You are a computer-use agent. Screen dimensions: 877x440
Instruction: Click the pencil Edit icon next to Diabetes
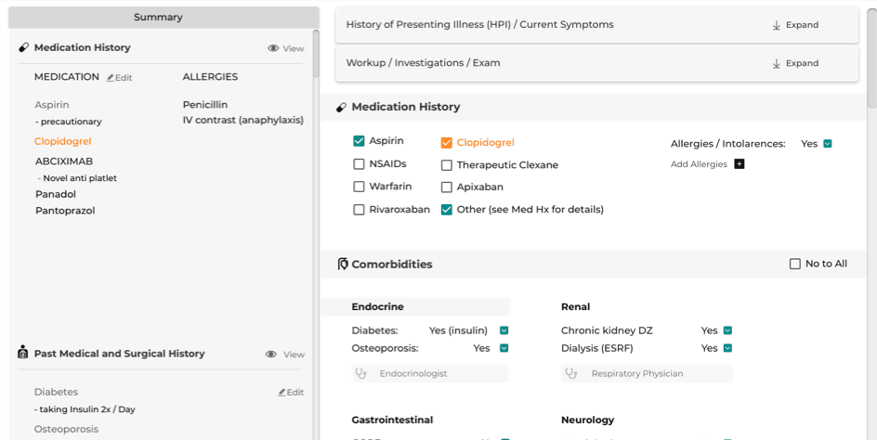click(x=281, y=393)
